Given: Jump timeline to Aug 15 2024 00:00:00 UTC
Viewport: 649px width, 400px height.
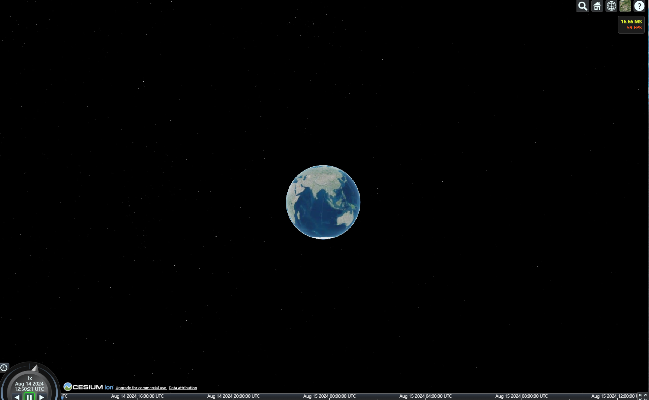Looking at the screenshot, I should [329, 396].
